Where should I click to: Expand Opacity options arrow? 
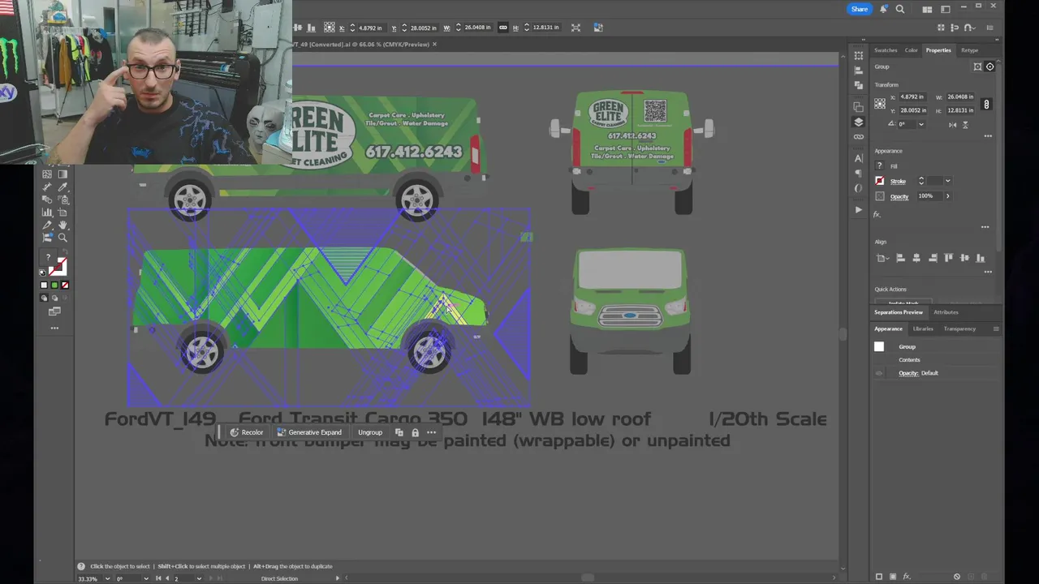pyautogui.click(x=947, y=195)
